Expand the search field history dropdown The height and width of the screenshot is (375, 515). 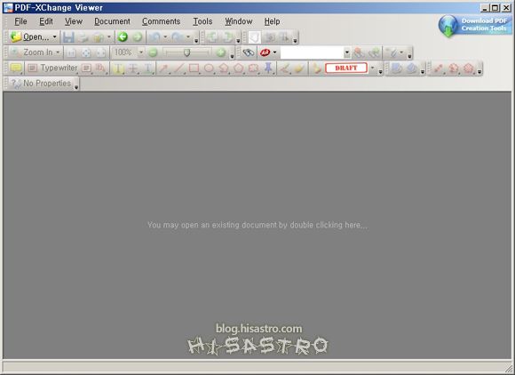pos(347,52)
